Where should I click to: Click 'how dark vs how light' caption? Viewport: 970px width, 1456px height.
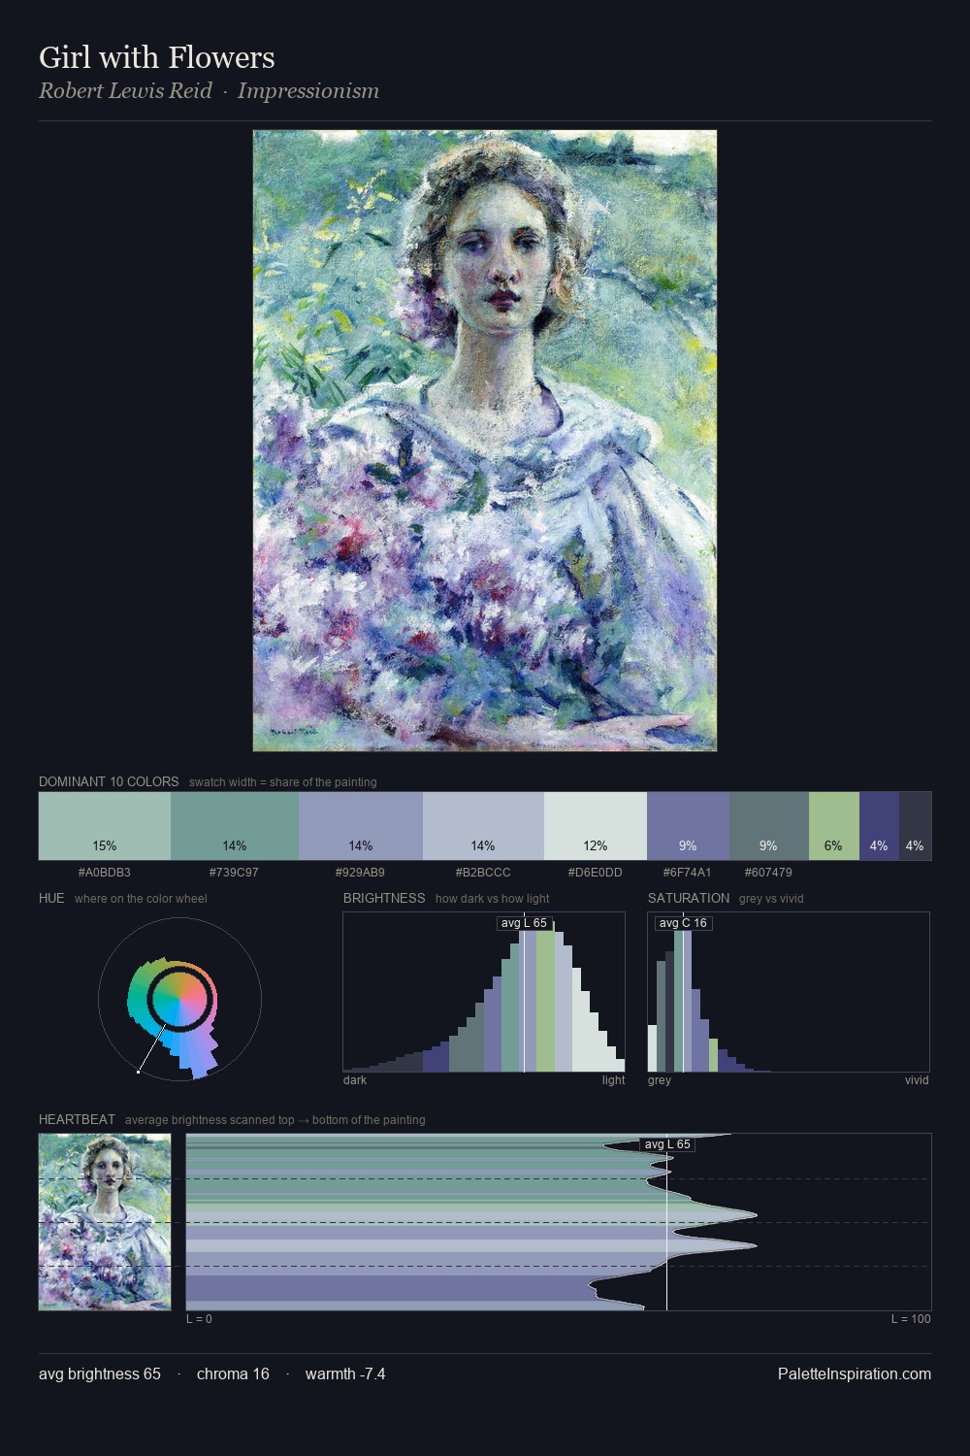click(493, 898)
